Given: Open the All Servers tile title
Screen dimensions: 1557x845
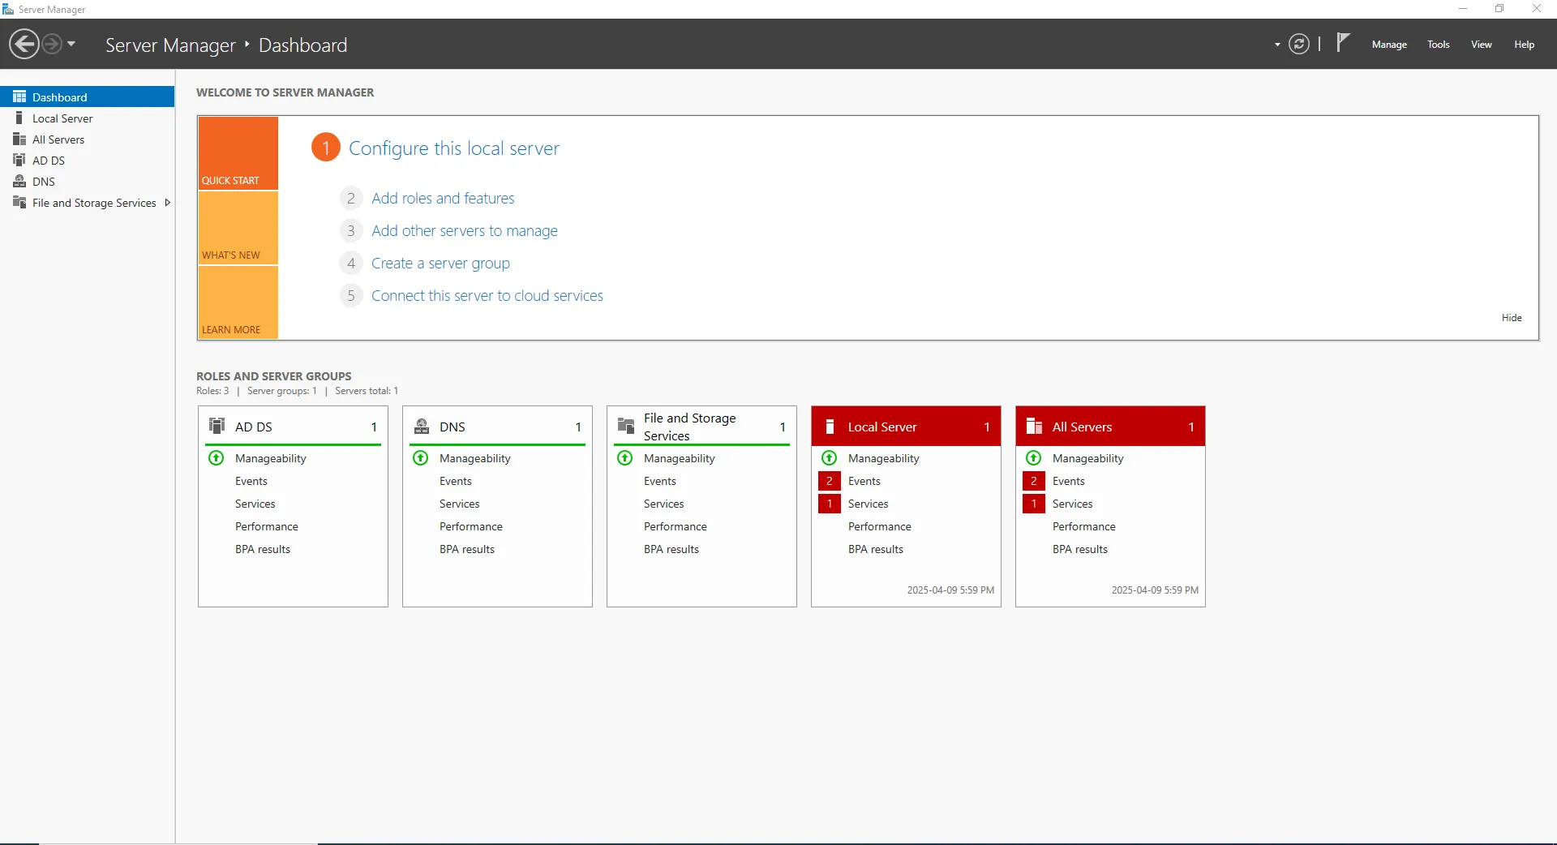Looking at the screenshot, I should pyautogui.click(x=1082, y=427).
